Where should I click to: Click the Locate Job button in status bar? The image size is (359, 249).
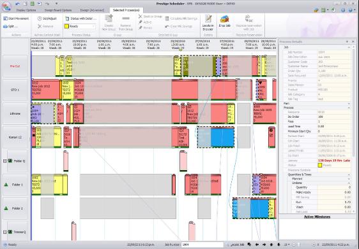point(235,245)
